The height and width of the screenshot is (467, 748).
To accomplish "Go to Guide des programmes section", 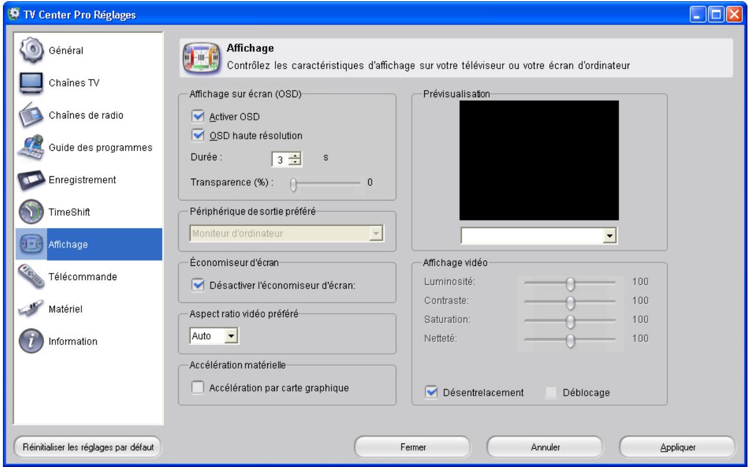I will 87,147.
